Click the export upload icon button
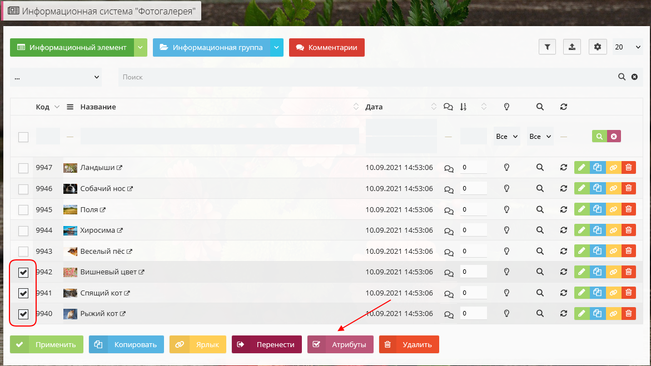The image size is (651, 366). point(572,47)
